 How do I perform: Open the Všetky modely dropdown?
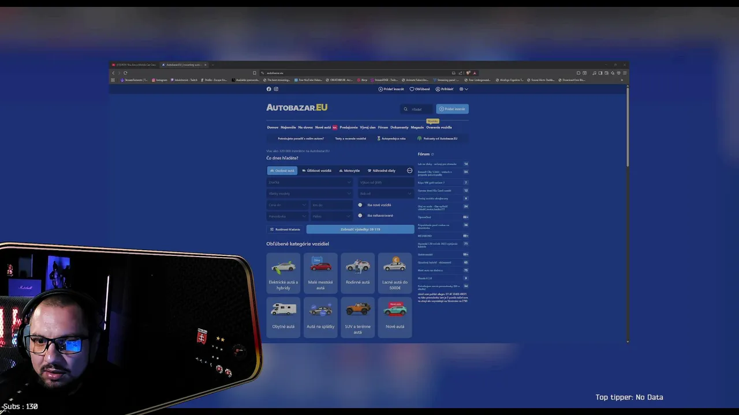pyautogui.click(x=309, y=194)
